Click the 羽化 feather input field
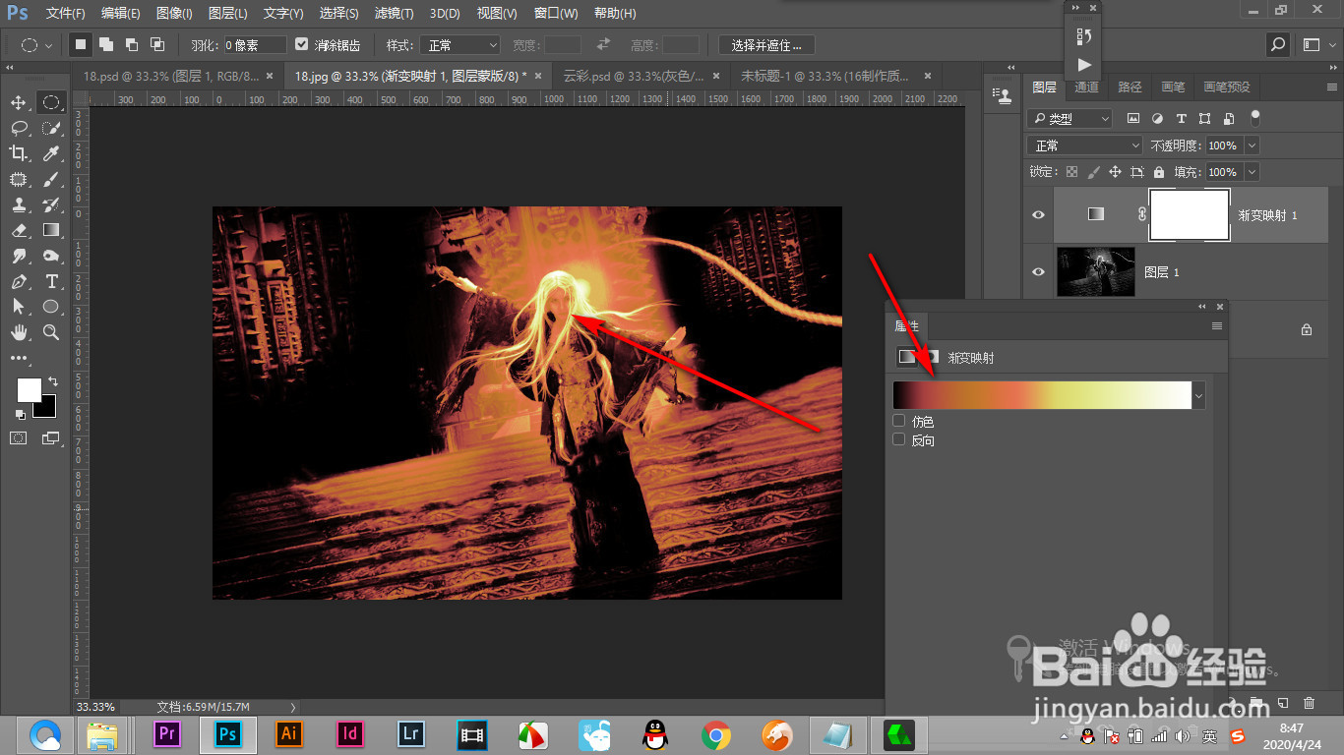1344x755 pixels. point(255,45)
